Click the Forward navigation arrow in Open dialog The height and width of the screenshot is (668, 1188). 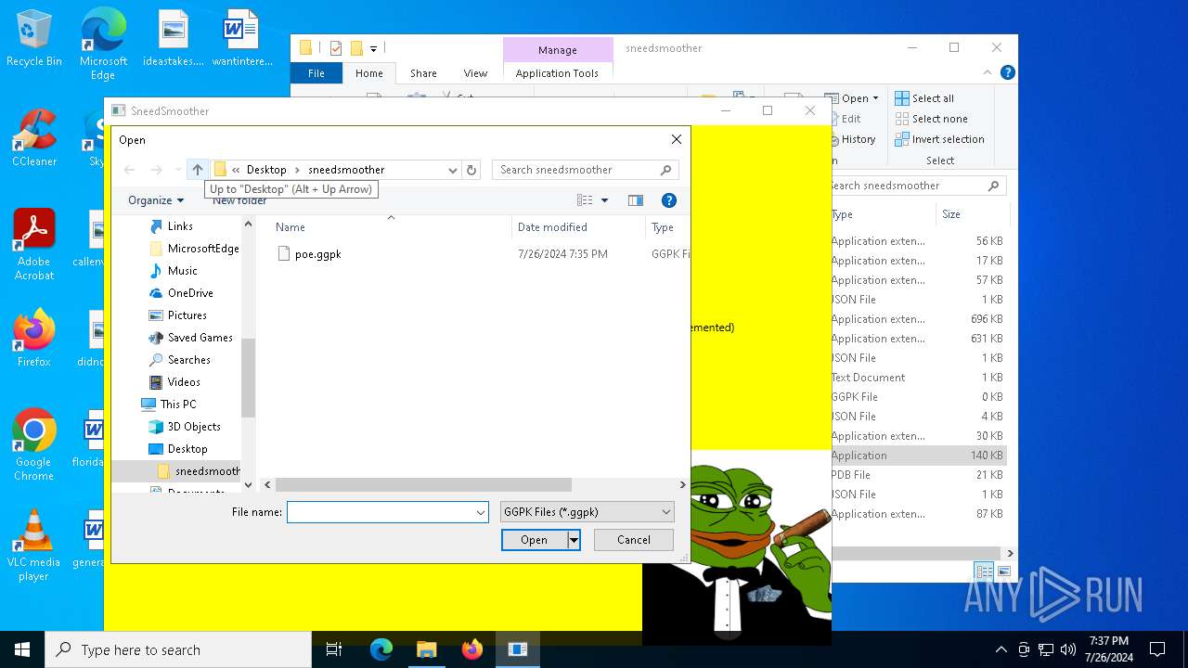(156, 170)
